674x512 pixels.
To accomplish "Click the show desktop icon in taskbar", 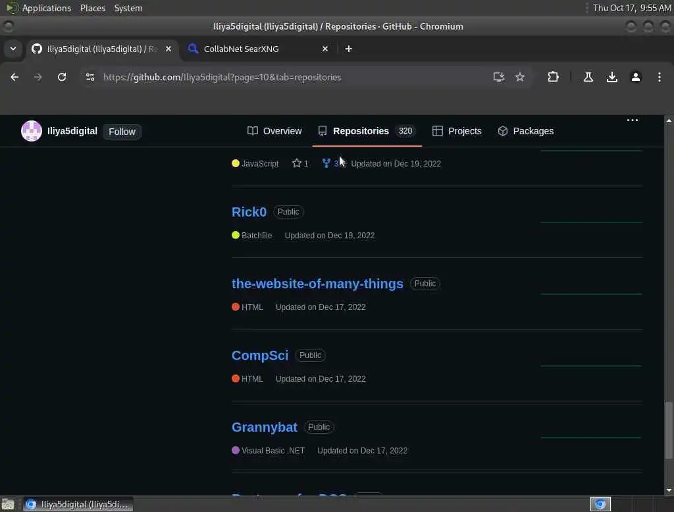I will tap(8, 504).
